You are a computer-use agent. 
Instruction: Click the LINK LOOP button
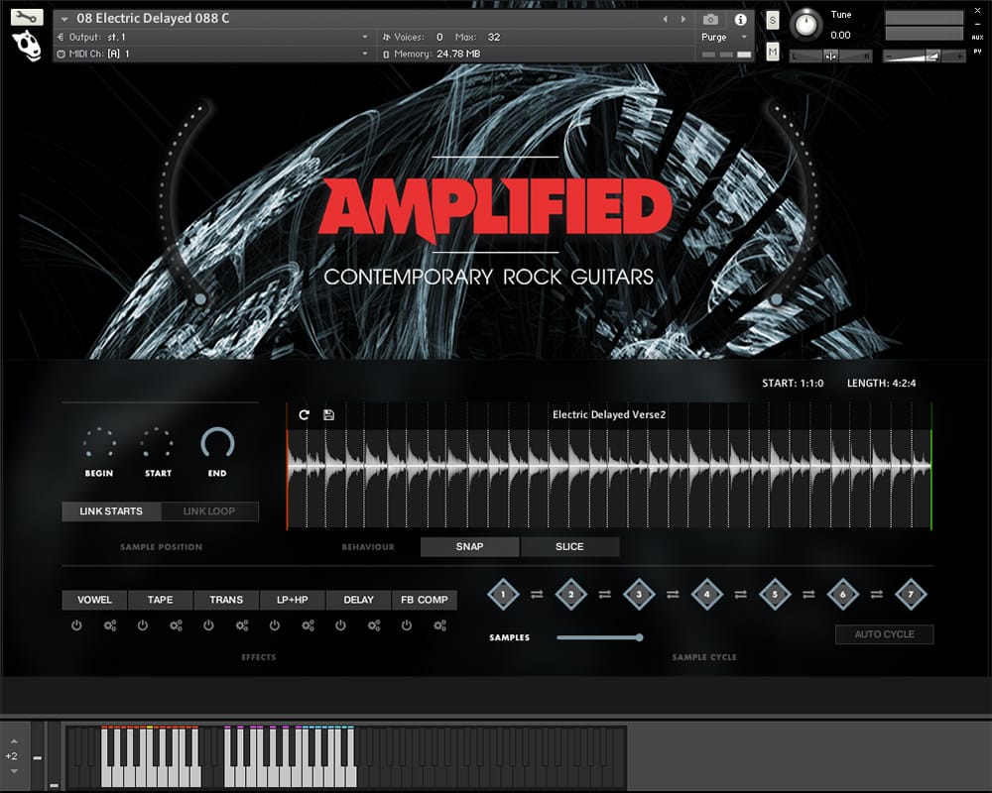tap(209, 511)
